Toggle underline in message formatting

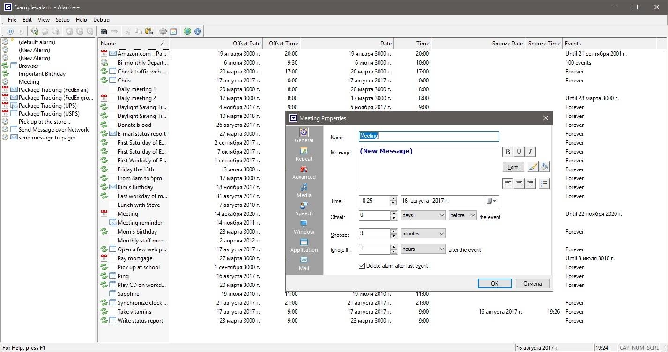(519, 152)
